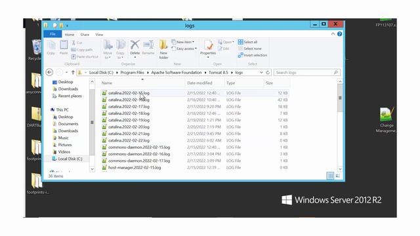This screenshot has height=236, width=420.
Task: Select Recent places in navigation pane
Action: (67, 96)
